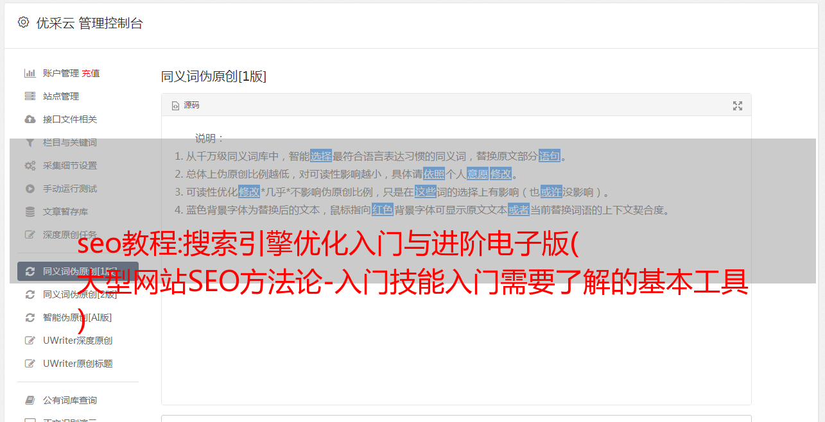Click highlighted word 或者 in line four
This screenshot has height=422, width=825.
click(519, 210)
